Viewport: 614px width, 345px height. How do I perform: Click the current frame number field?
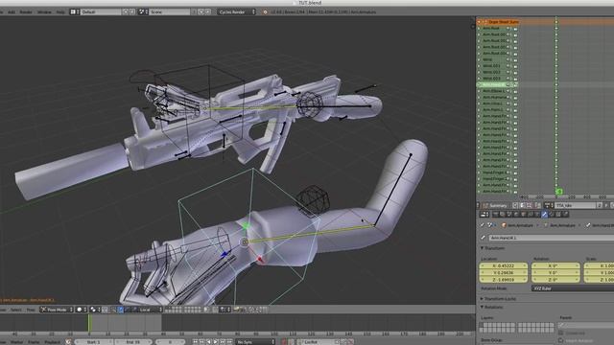171,342
